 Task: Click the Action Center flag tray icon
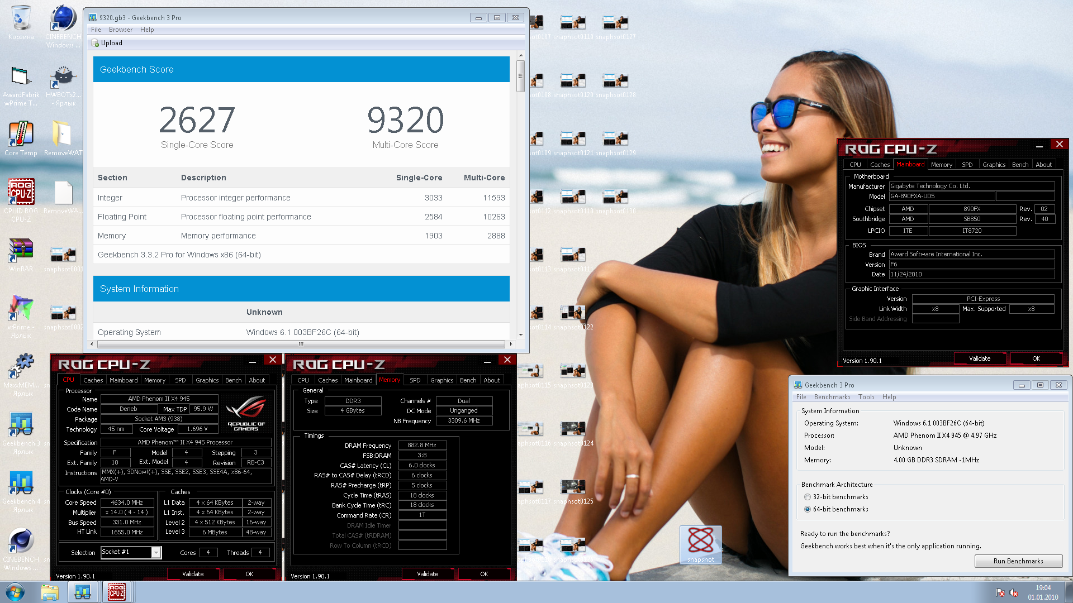pos(1000,593)
